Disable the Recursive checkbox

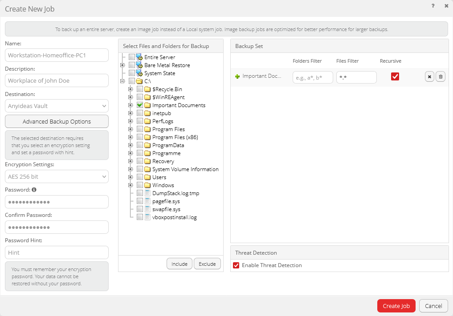(395, 76)
